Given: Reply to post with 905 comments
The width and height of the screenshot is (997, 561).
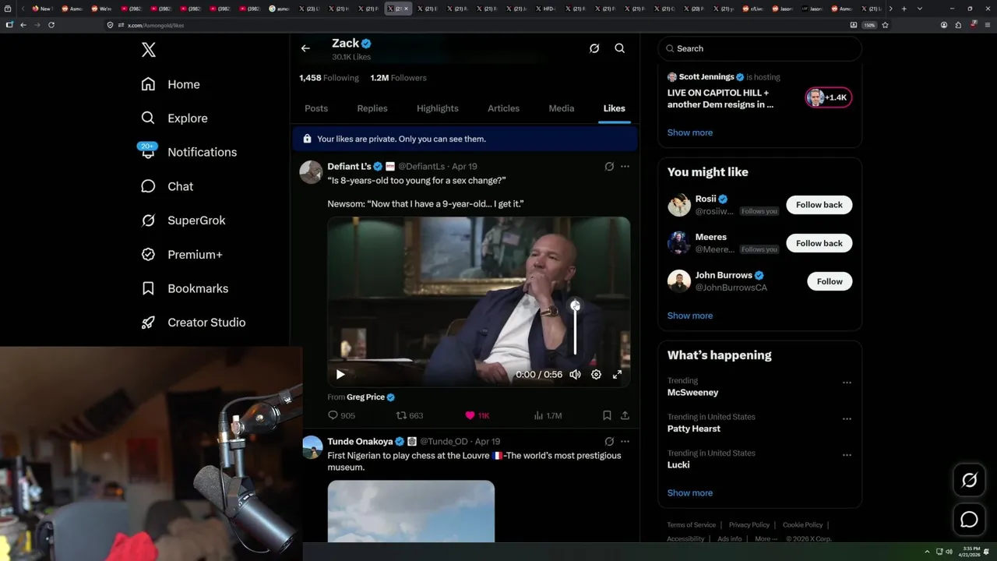Looking at the screenshot, I should [341, 416].
